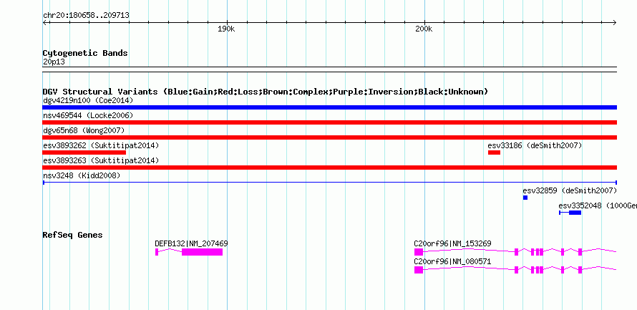The height and width of the screenshot is (310, 637).
Task: Click the 200k ruler mark
Action: point(424,29)
